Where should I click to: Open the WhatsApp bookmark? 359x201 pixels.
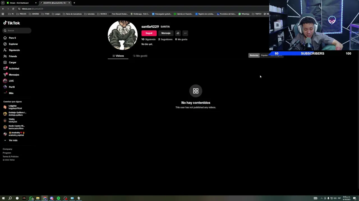(244, 14)
